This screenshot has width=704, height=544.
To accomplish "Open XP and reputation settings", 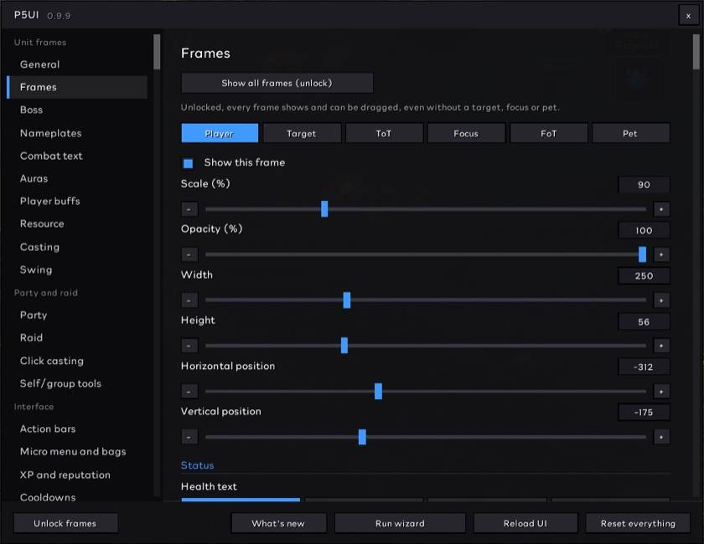I will tap(77, 475).
